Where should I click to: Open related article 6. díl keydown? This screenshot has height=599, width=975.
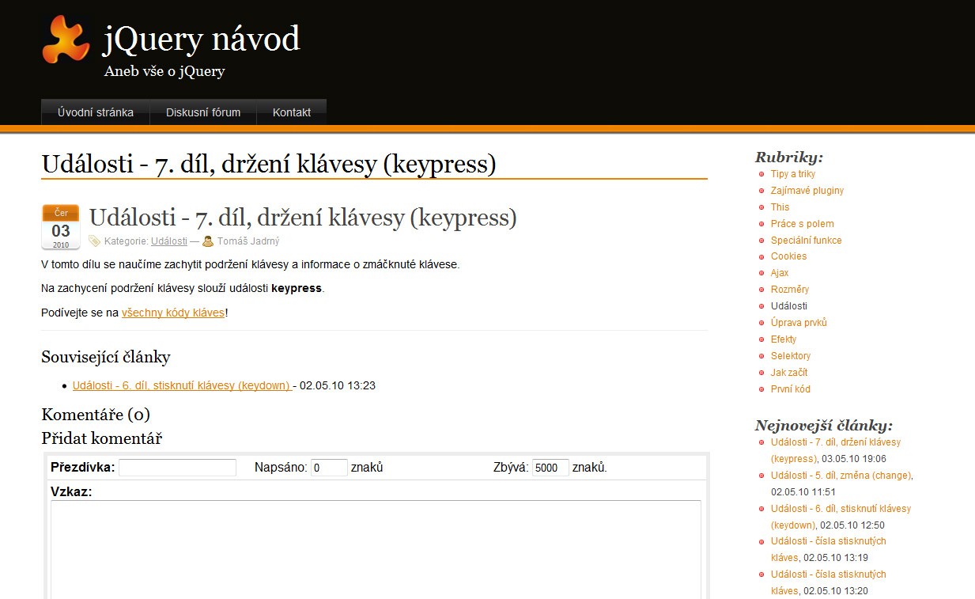point(181,385)
